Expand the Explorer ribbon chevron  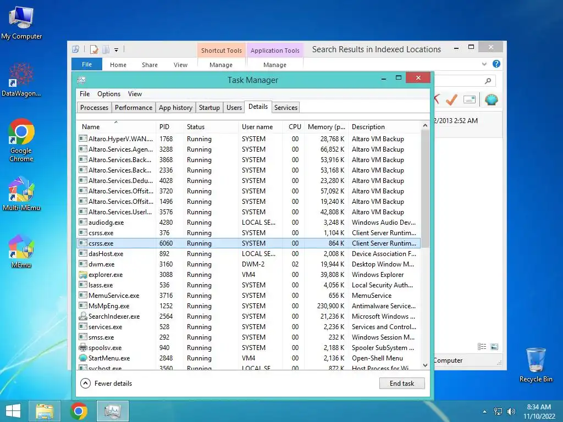tap(484, 64)
